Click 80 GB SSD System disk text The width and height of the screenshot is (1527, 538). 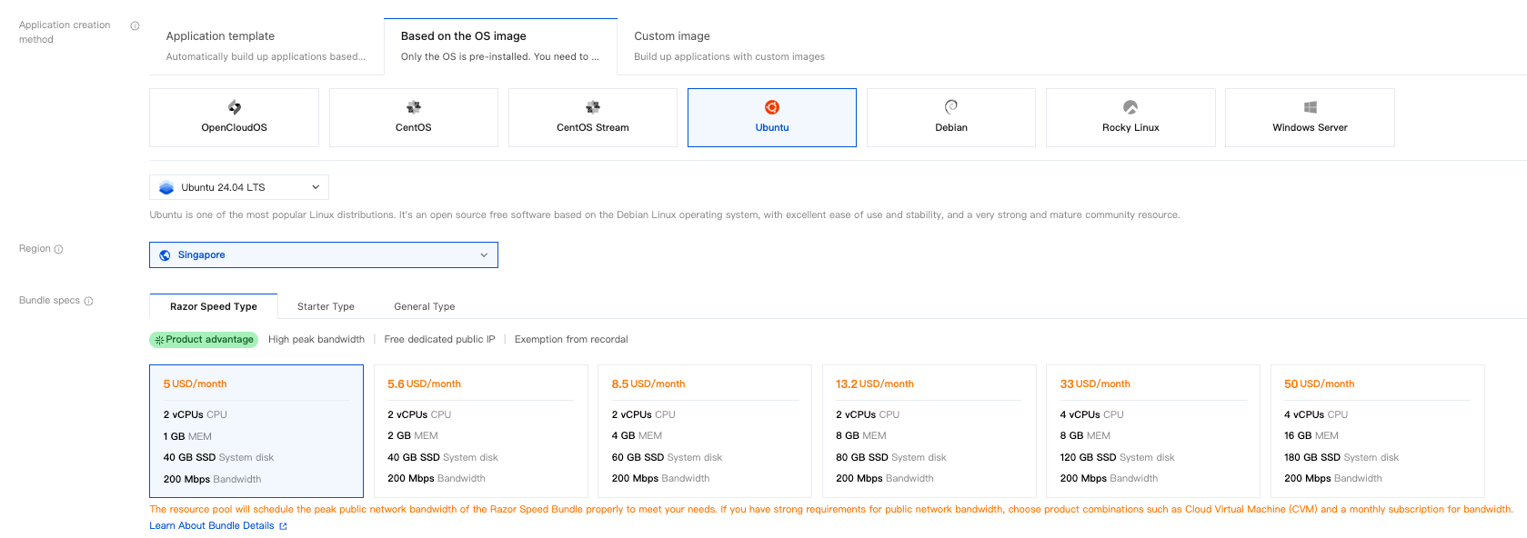891,458
